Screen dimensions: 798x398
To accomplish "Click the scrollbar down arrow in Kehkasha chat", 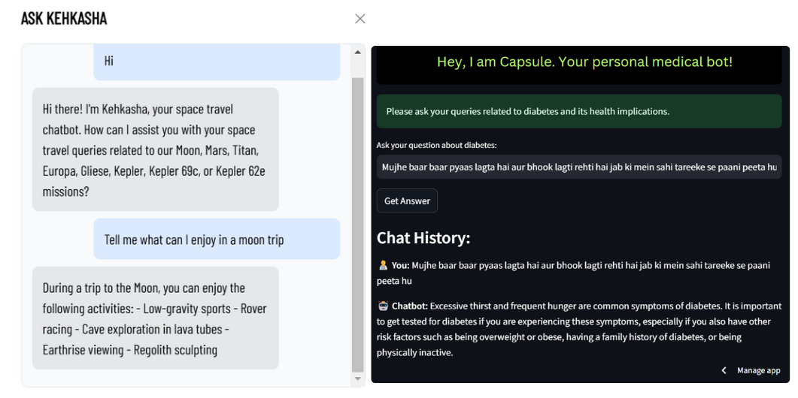I will tap(357, 379).
